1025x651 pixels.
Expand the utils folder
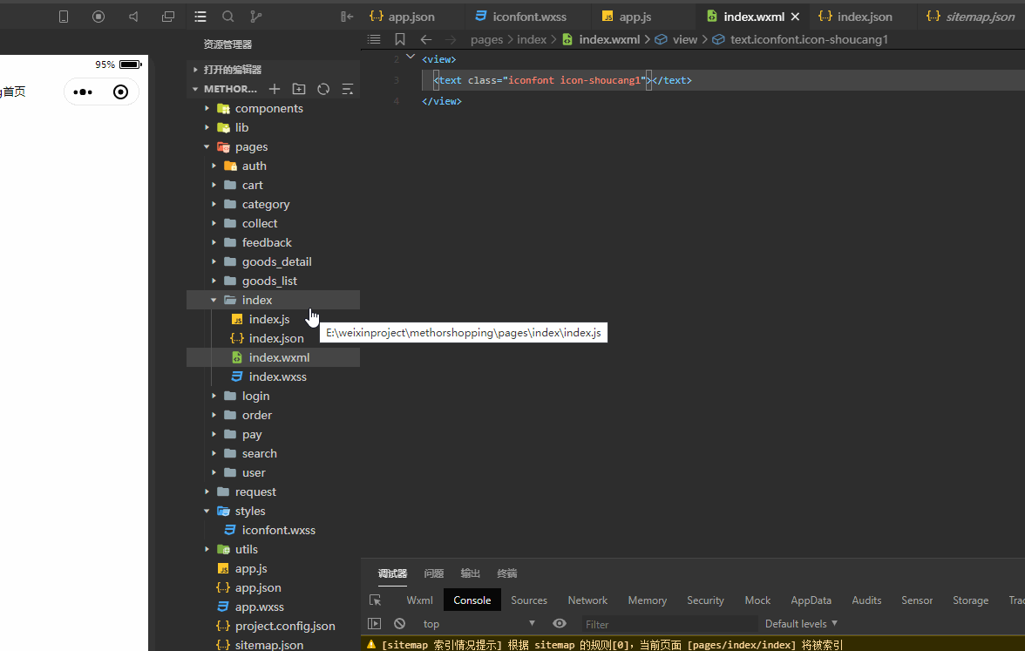point(247,550)
